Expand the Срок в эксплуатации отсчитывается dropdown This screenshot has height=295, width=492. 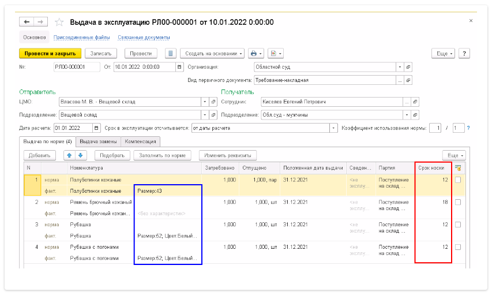pyautogui.click(x=333, y=128)
